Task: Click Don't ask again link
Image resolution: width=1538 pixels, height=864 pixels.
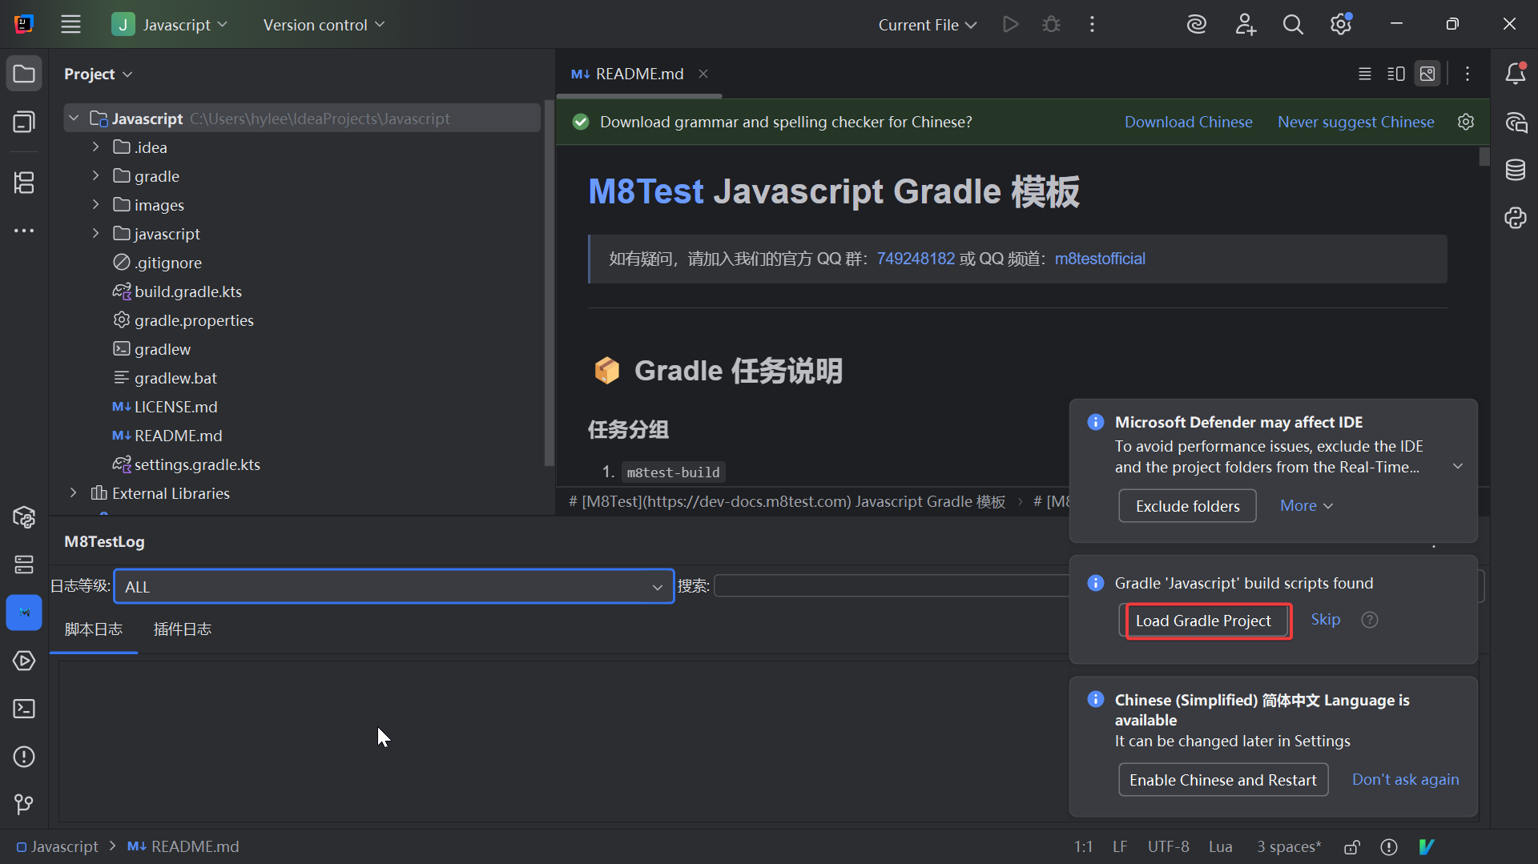Action: (x=1406, y=779)
